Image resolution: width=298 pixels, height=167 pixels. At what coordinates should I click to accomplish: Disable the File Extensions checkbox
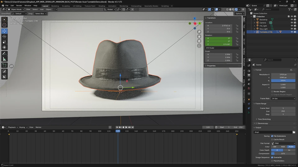pyautogui.click(x=272, y=136)
